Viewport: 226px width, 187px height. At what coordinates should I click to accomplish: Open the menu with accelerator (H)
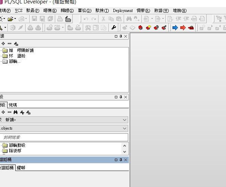point(180,11)
